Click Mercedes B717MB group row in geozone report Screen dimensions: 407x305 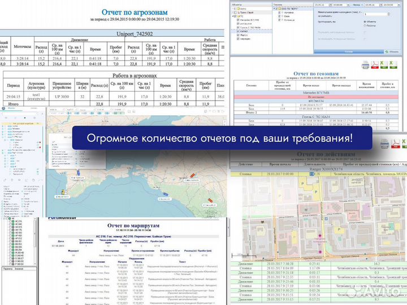click(316, 93)
